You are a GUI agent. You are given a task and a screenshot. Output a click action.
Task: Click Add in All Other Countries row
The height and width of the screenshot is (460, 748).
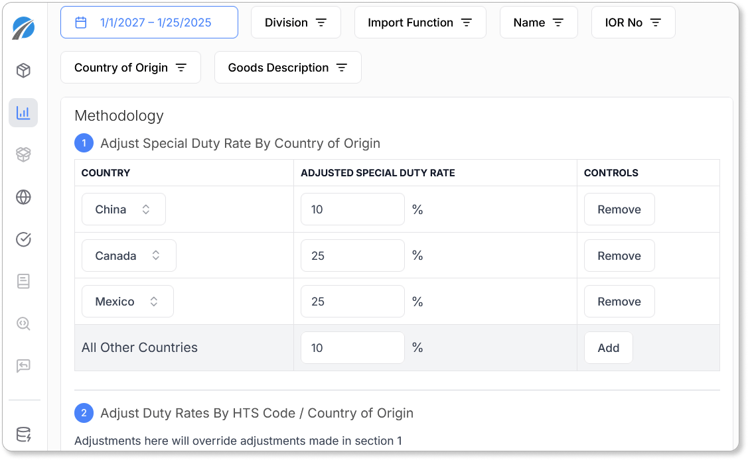[608, 347]
